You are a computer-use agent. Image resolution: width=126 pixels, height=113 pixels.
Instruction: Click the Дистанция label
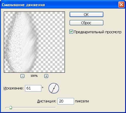[x=47, y=101]
